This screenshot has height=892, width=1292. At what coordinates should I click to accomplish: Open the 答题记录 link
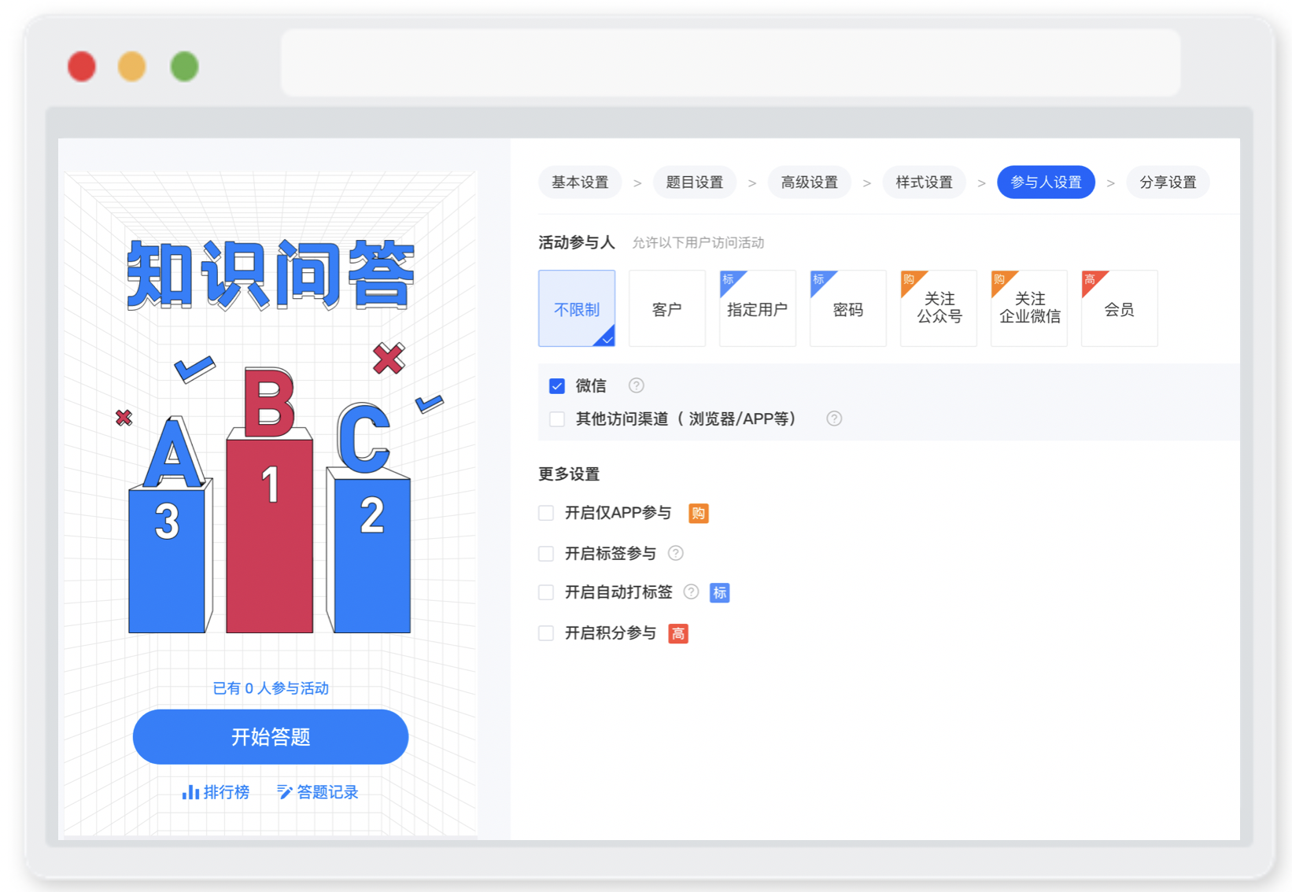pyautogui.click(x=318, y=792)
